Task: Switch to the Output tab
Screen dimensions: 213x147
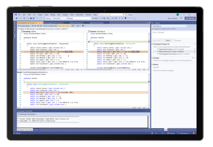Action: tap(36, 130)
